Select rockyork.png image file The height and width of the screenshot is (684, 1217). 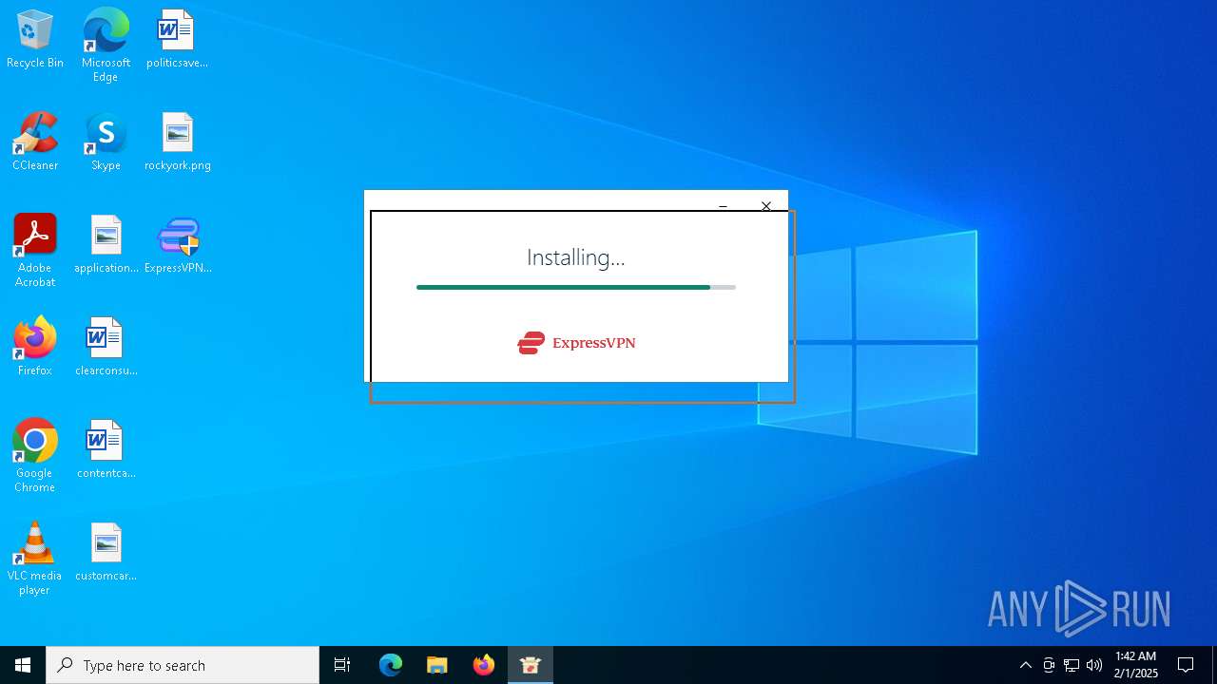coord(177,142)
